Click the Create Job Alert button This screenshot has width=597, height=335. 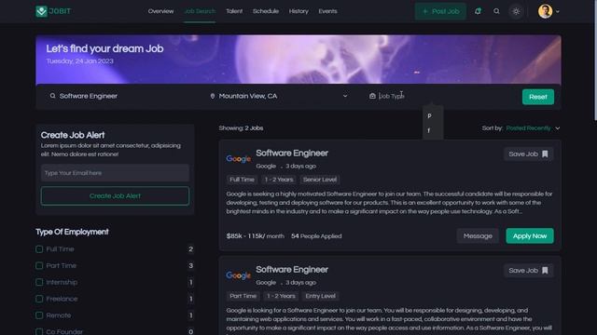pos(115,196)
